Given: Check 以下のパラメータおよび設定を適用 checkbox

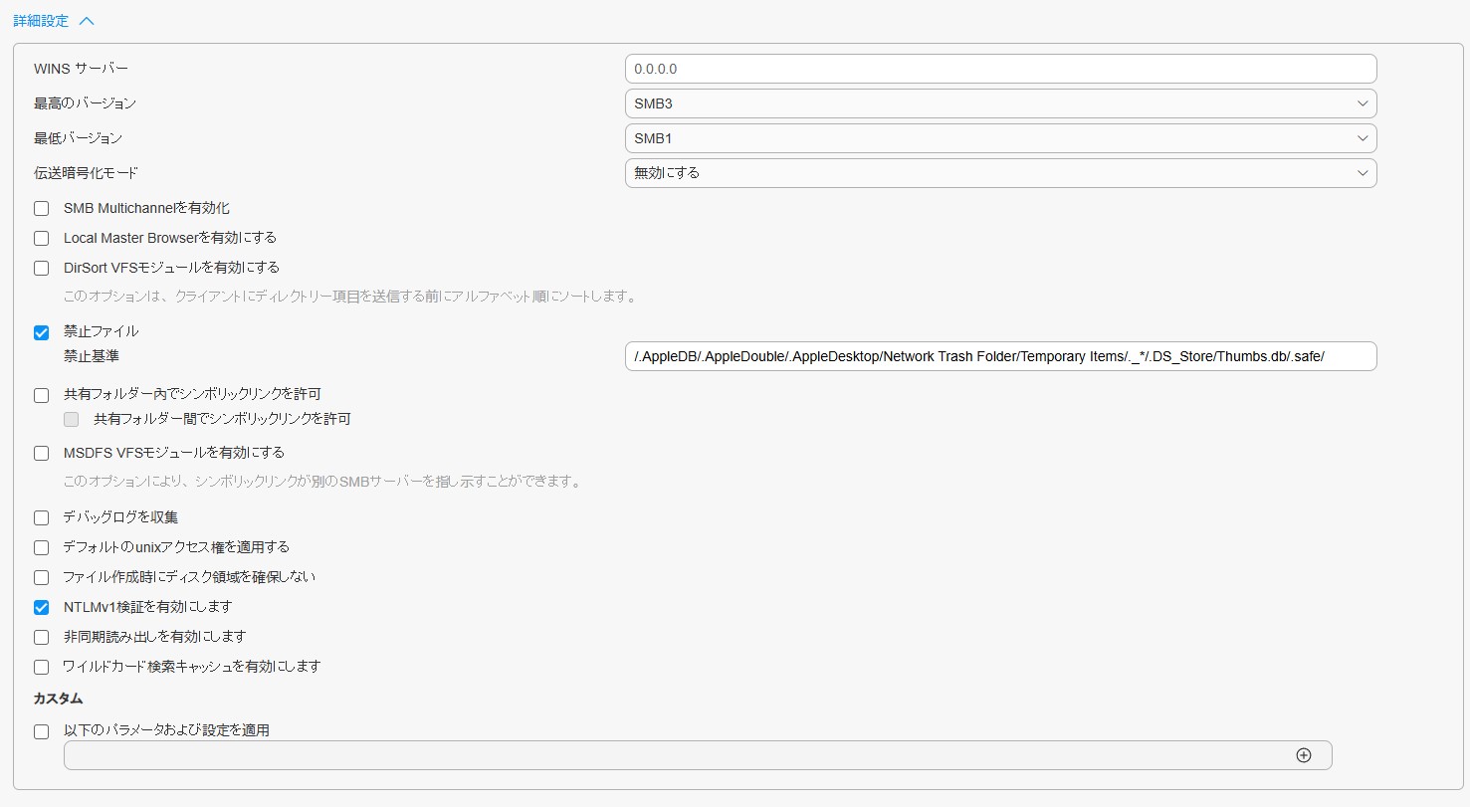Looking at the screenshot, I should click(x=42, y=731).
